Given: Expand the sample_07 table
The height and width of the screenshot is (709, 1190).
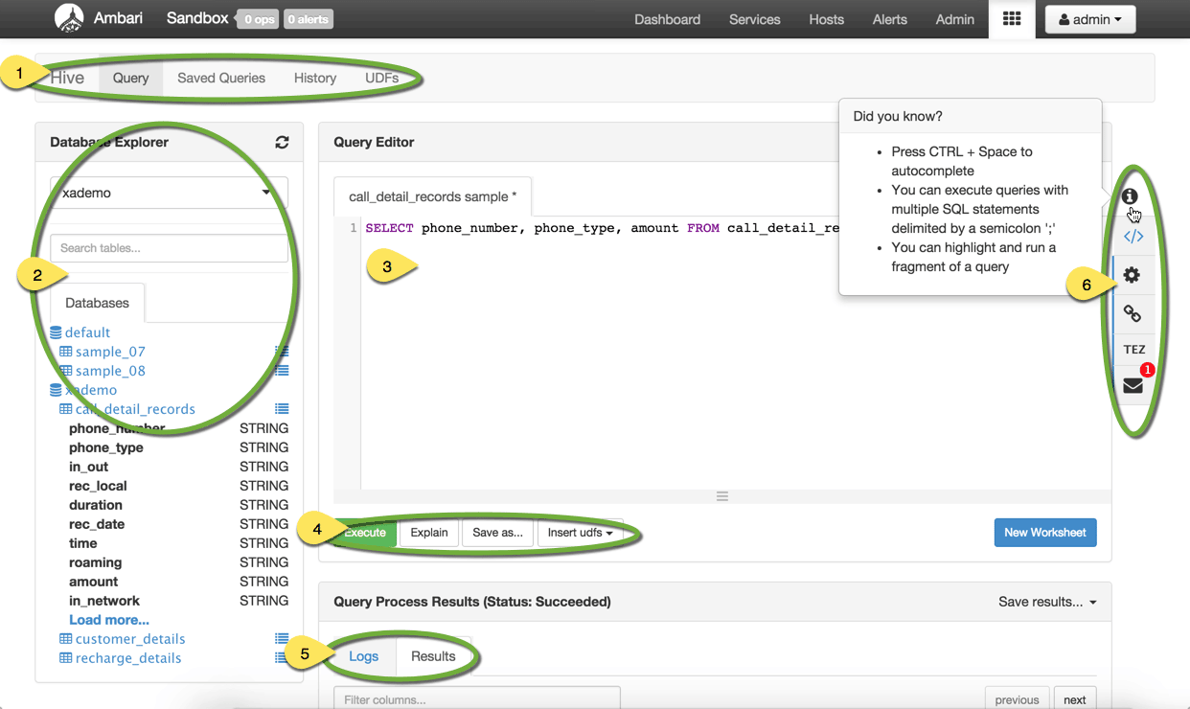Looking at the screenshot, I should pos(110,352).
